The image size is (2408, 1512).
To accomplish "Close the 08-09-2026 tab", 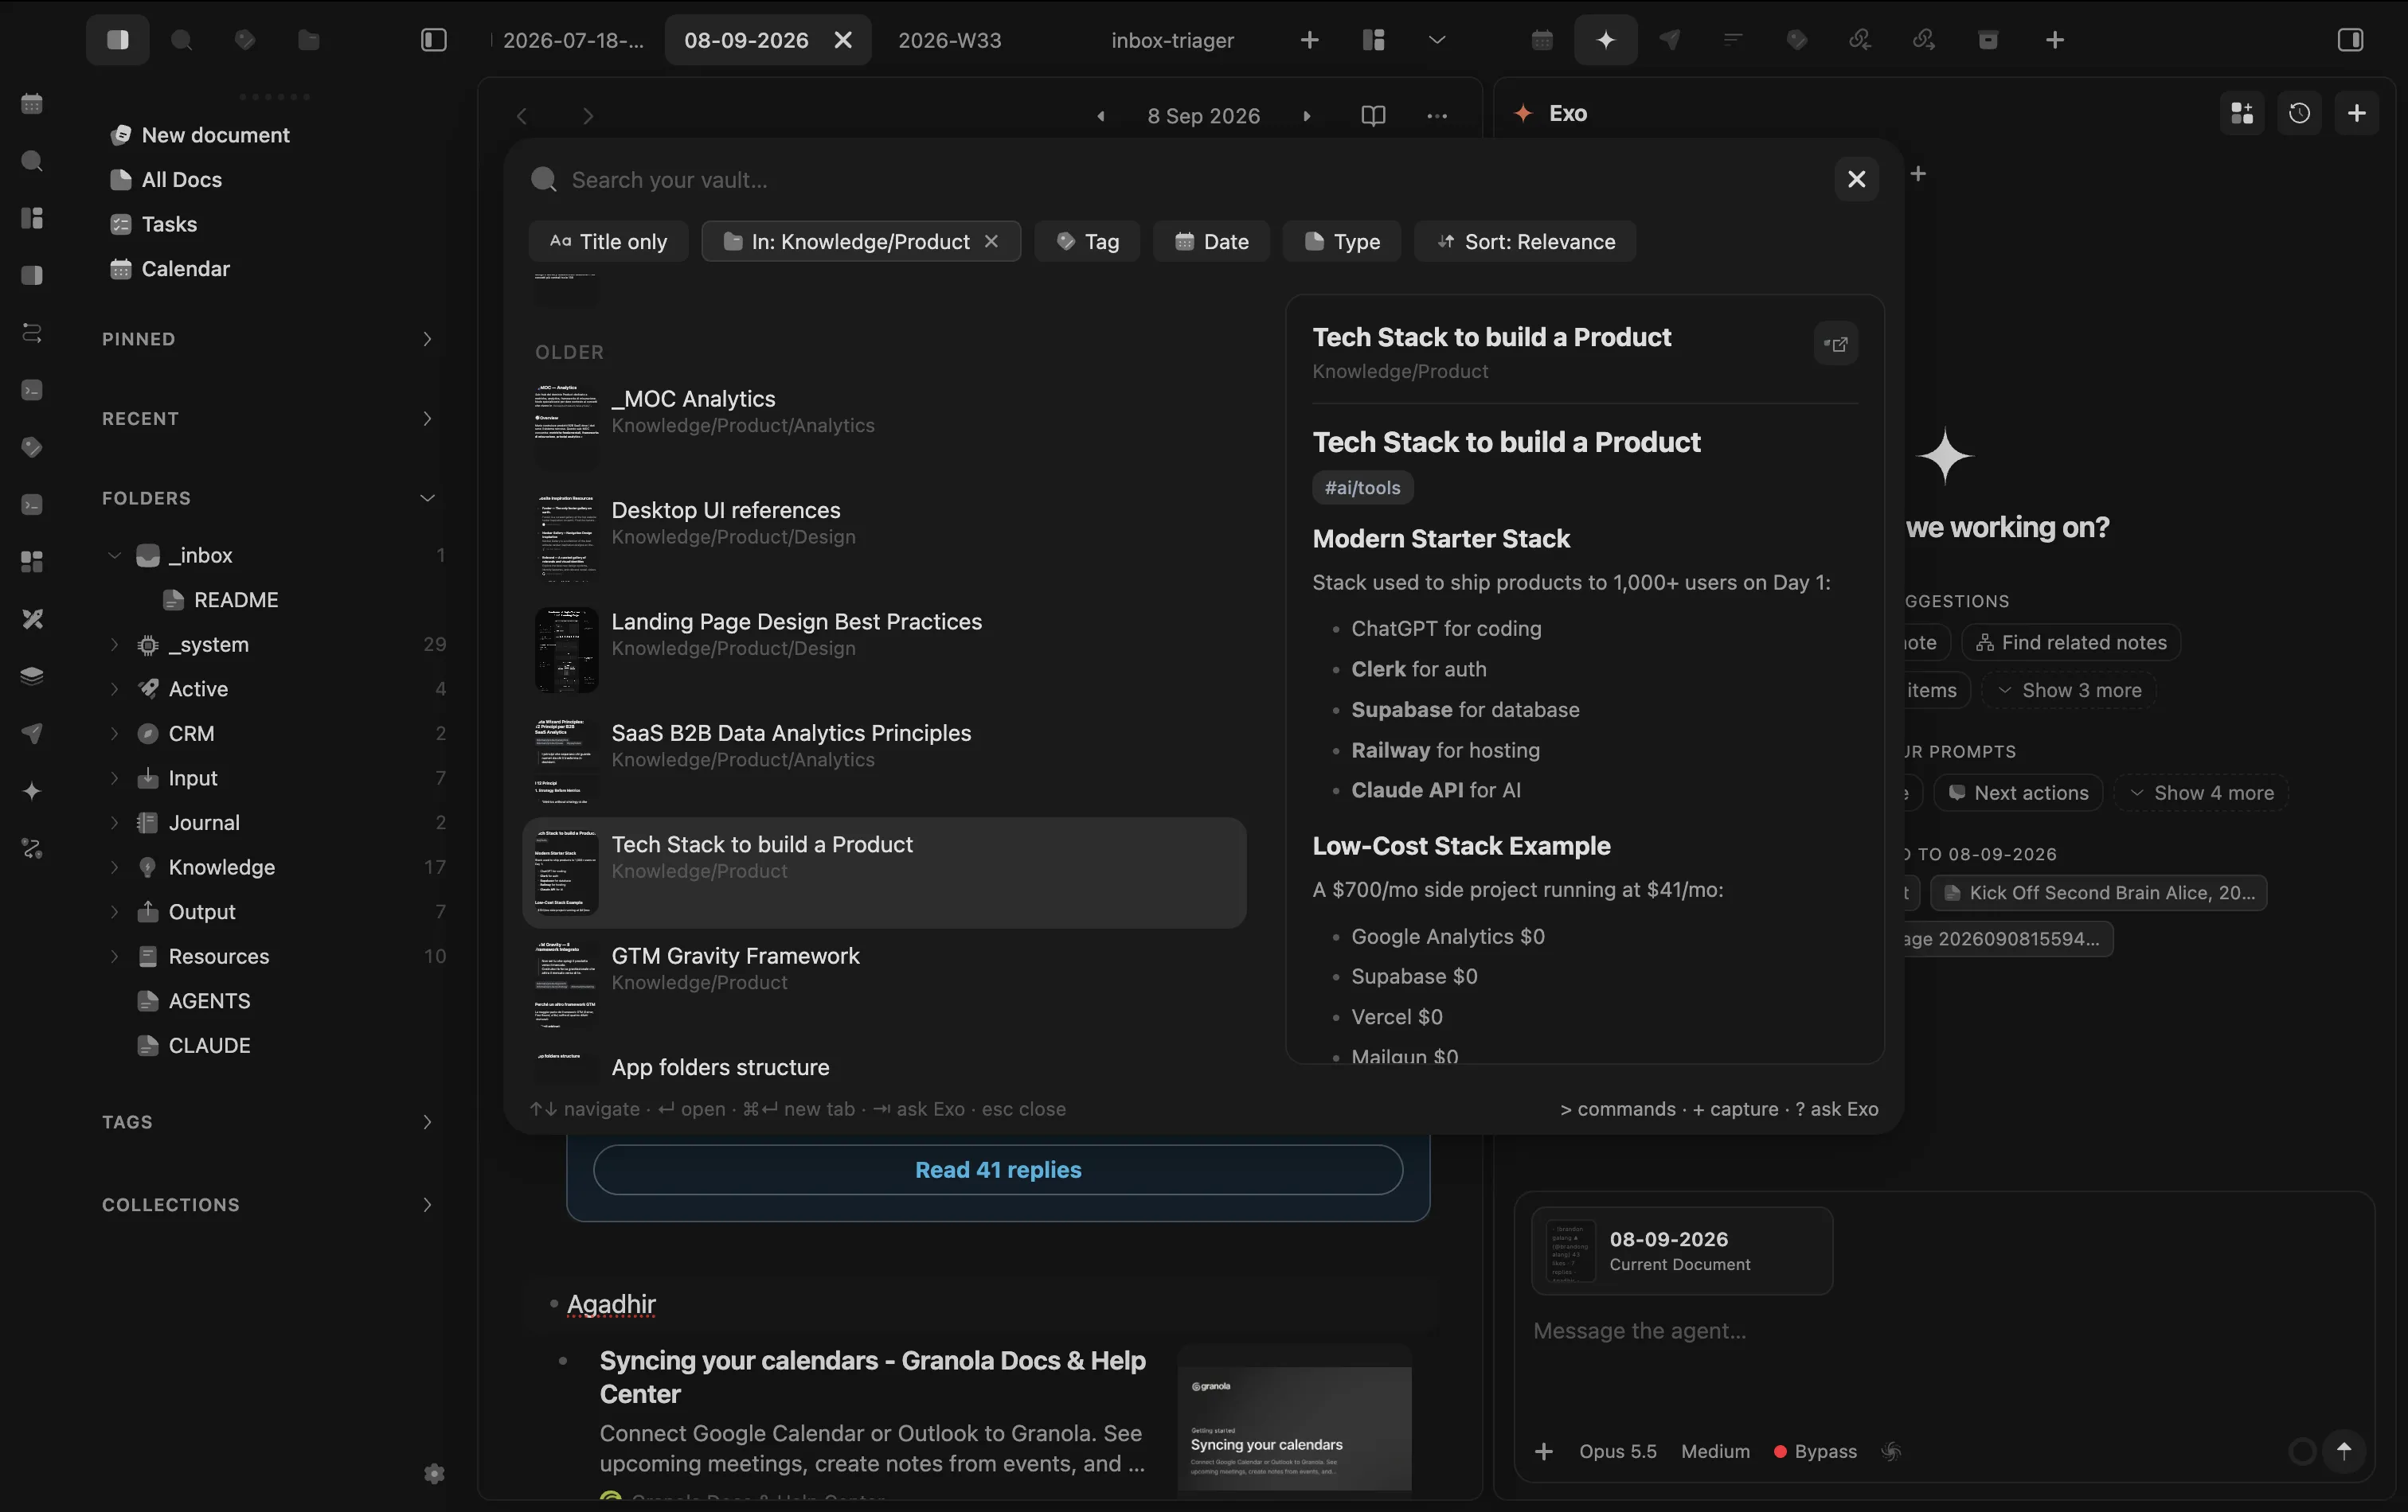I will (843, 40).
